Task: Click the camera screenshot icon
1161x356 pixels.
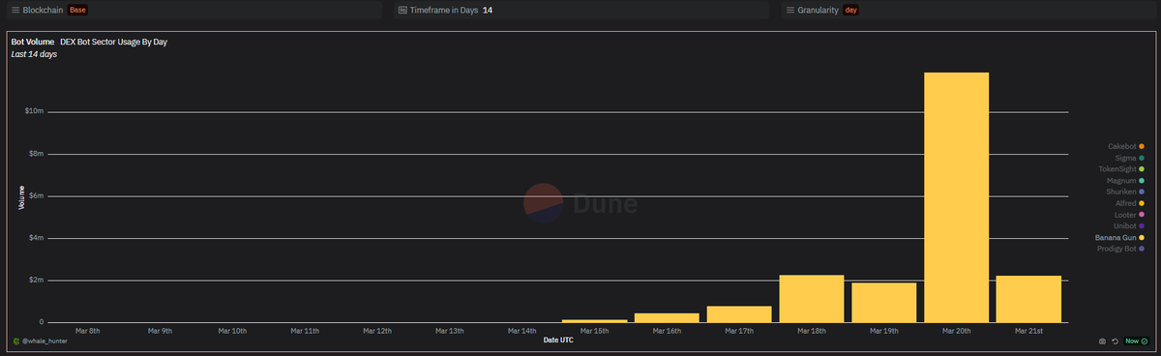Action: pyautogui.click(x=1102, y=341)
